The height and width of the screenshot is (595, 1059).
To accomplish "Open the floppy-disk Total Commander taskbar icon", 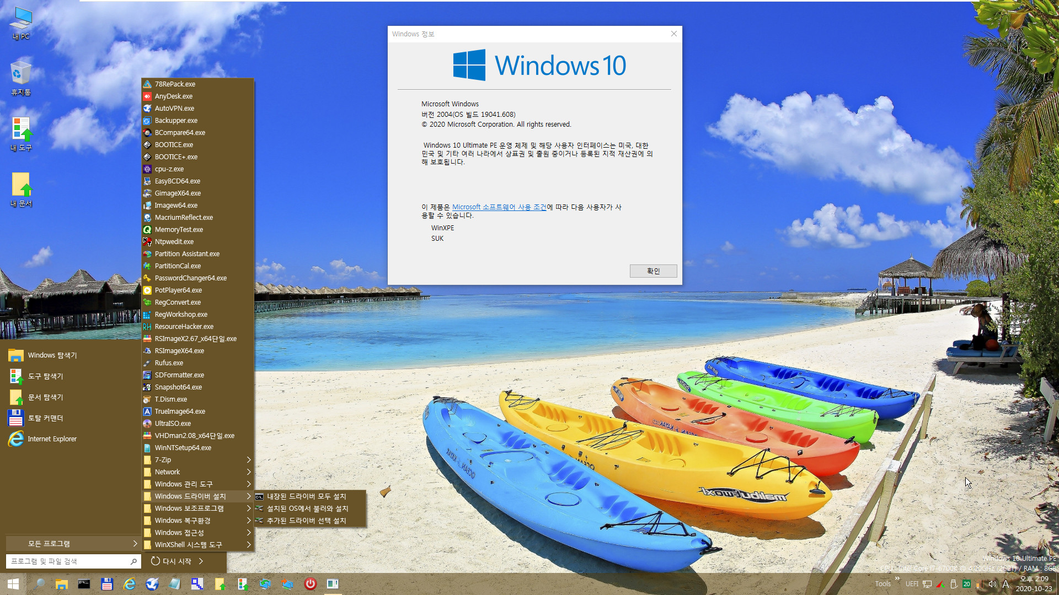I will point(107,584).
